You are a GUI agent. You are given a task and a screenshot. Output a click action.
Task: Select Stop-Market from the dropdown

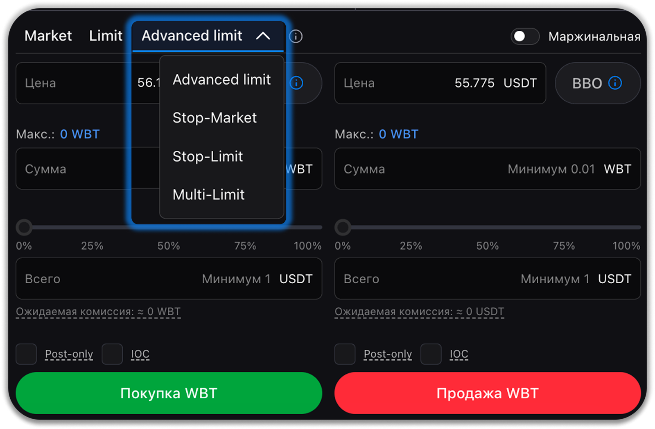(215, 118)
